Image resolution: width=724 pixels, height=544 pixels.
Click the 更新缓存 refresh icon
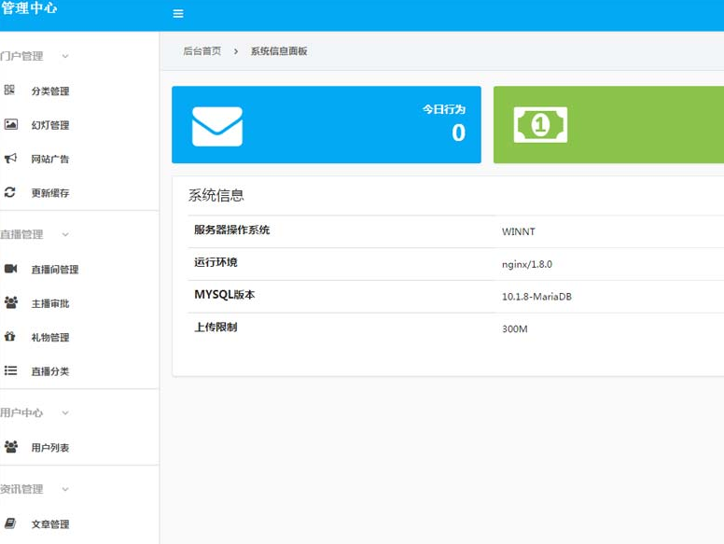pyautogui.click(x=10, y=192)
